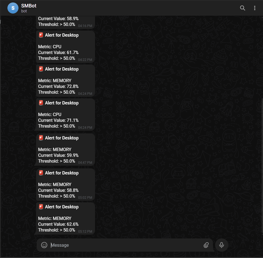Click the 04:22 PM timestamp
This screenshot has width=263, height=258.
click(x=85, y=60)
